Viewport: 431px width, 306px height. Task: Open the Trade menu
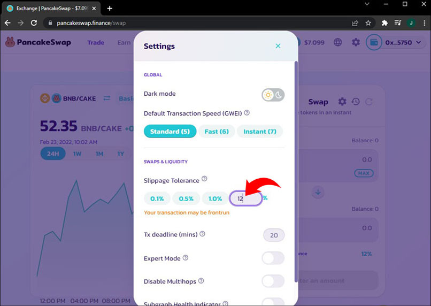[96, 43]
